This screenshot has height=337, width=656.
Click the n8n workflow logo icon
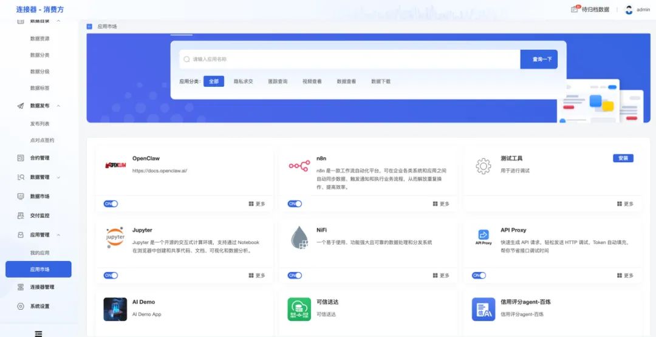click(x=299, y=166)
